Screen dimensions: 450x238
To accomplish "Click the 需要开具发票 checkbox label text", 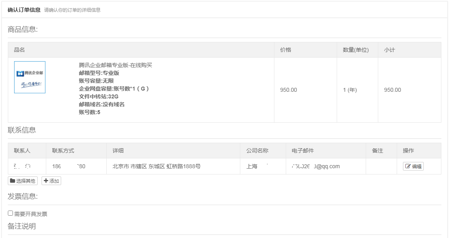I will pyautogui.click(x=31, y=214).
